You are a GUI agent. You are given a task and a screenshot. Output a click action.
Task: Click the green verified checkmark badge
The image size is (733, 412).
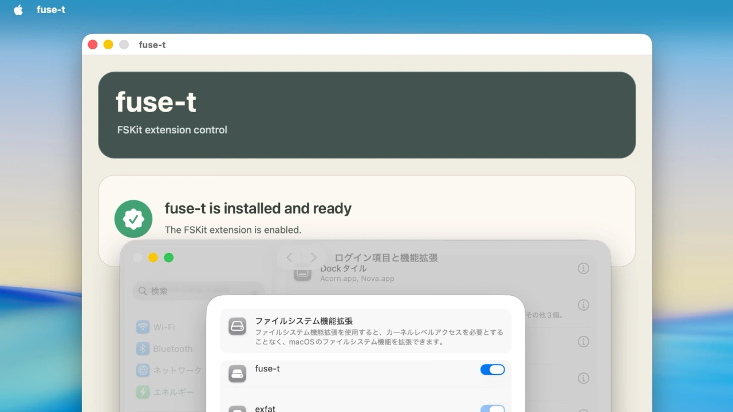(133, 219)
